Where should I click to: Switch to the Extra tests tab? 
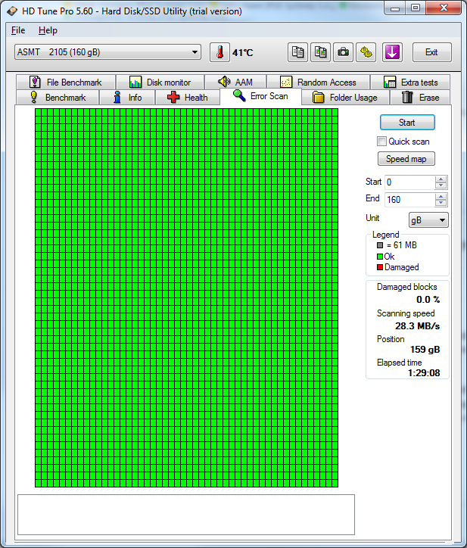pos(410,83)
